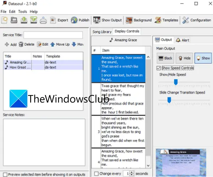Decrease the seconds spinner value
The height and width of the screenshot is (177, 213).
point(131,175)
